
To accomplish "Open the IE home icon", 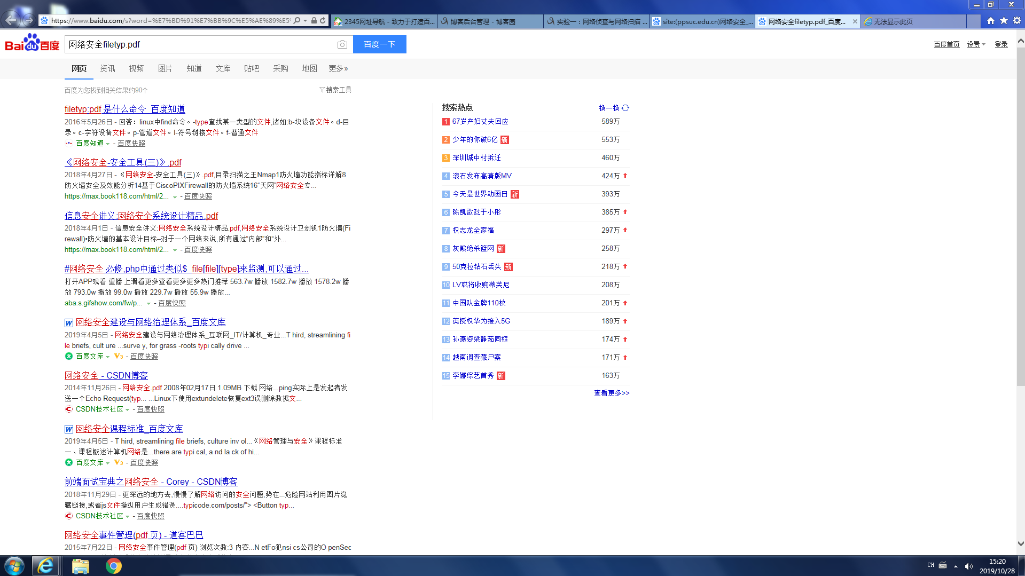I will pos(991,21).
